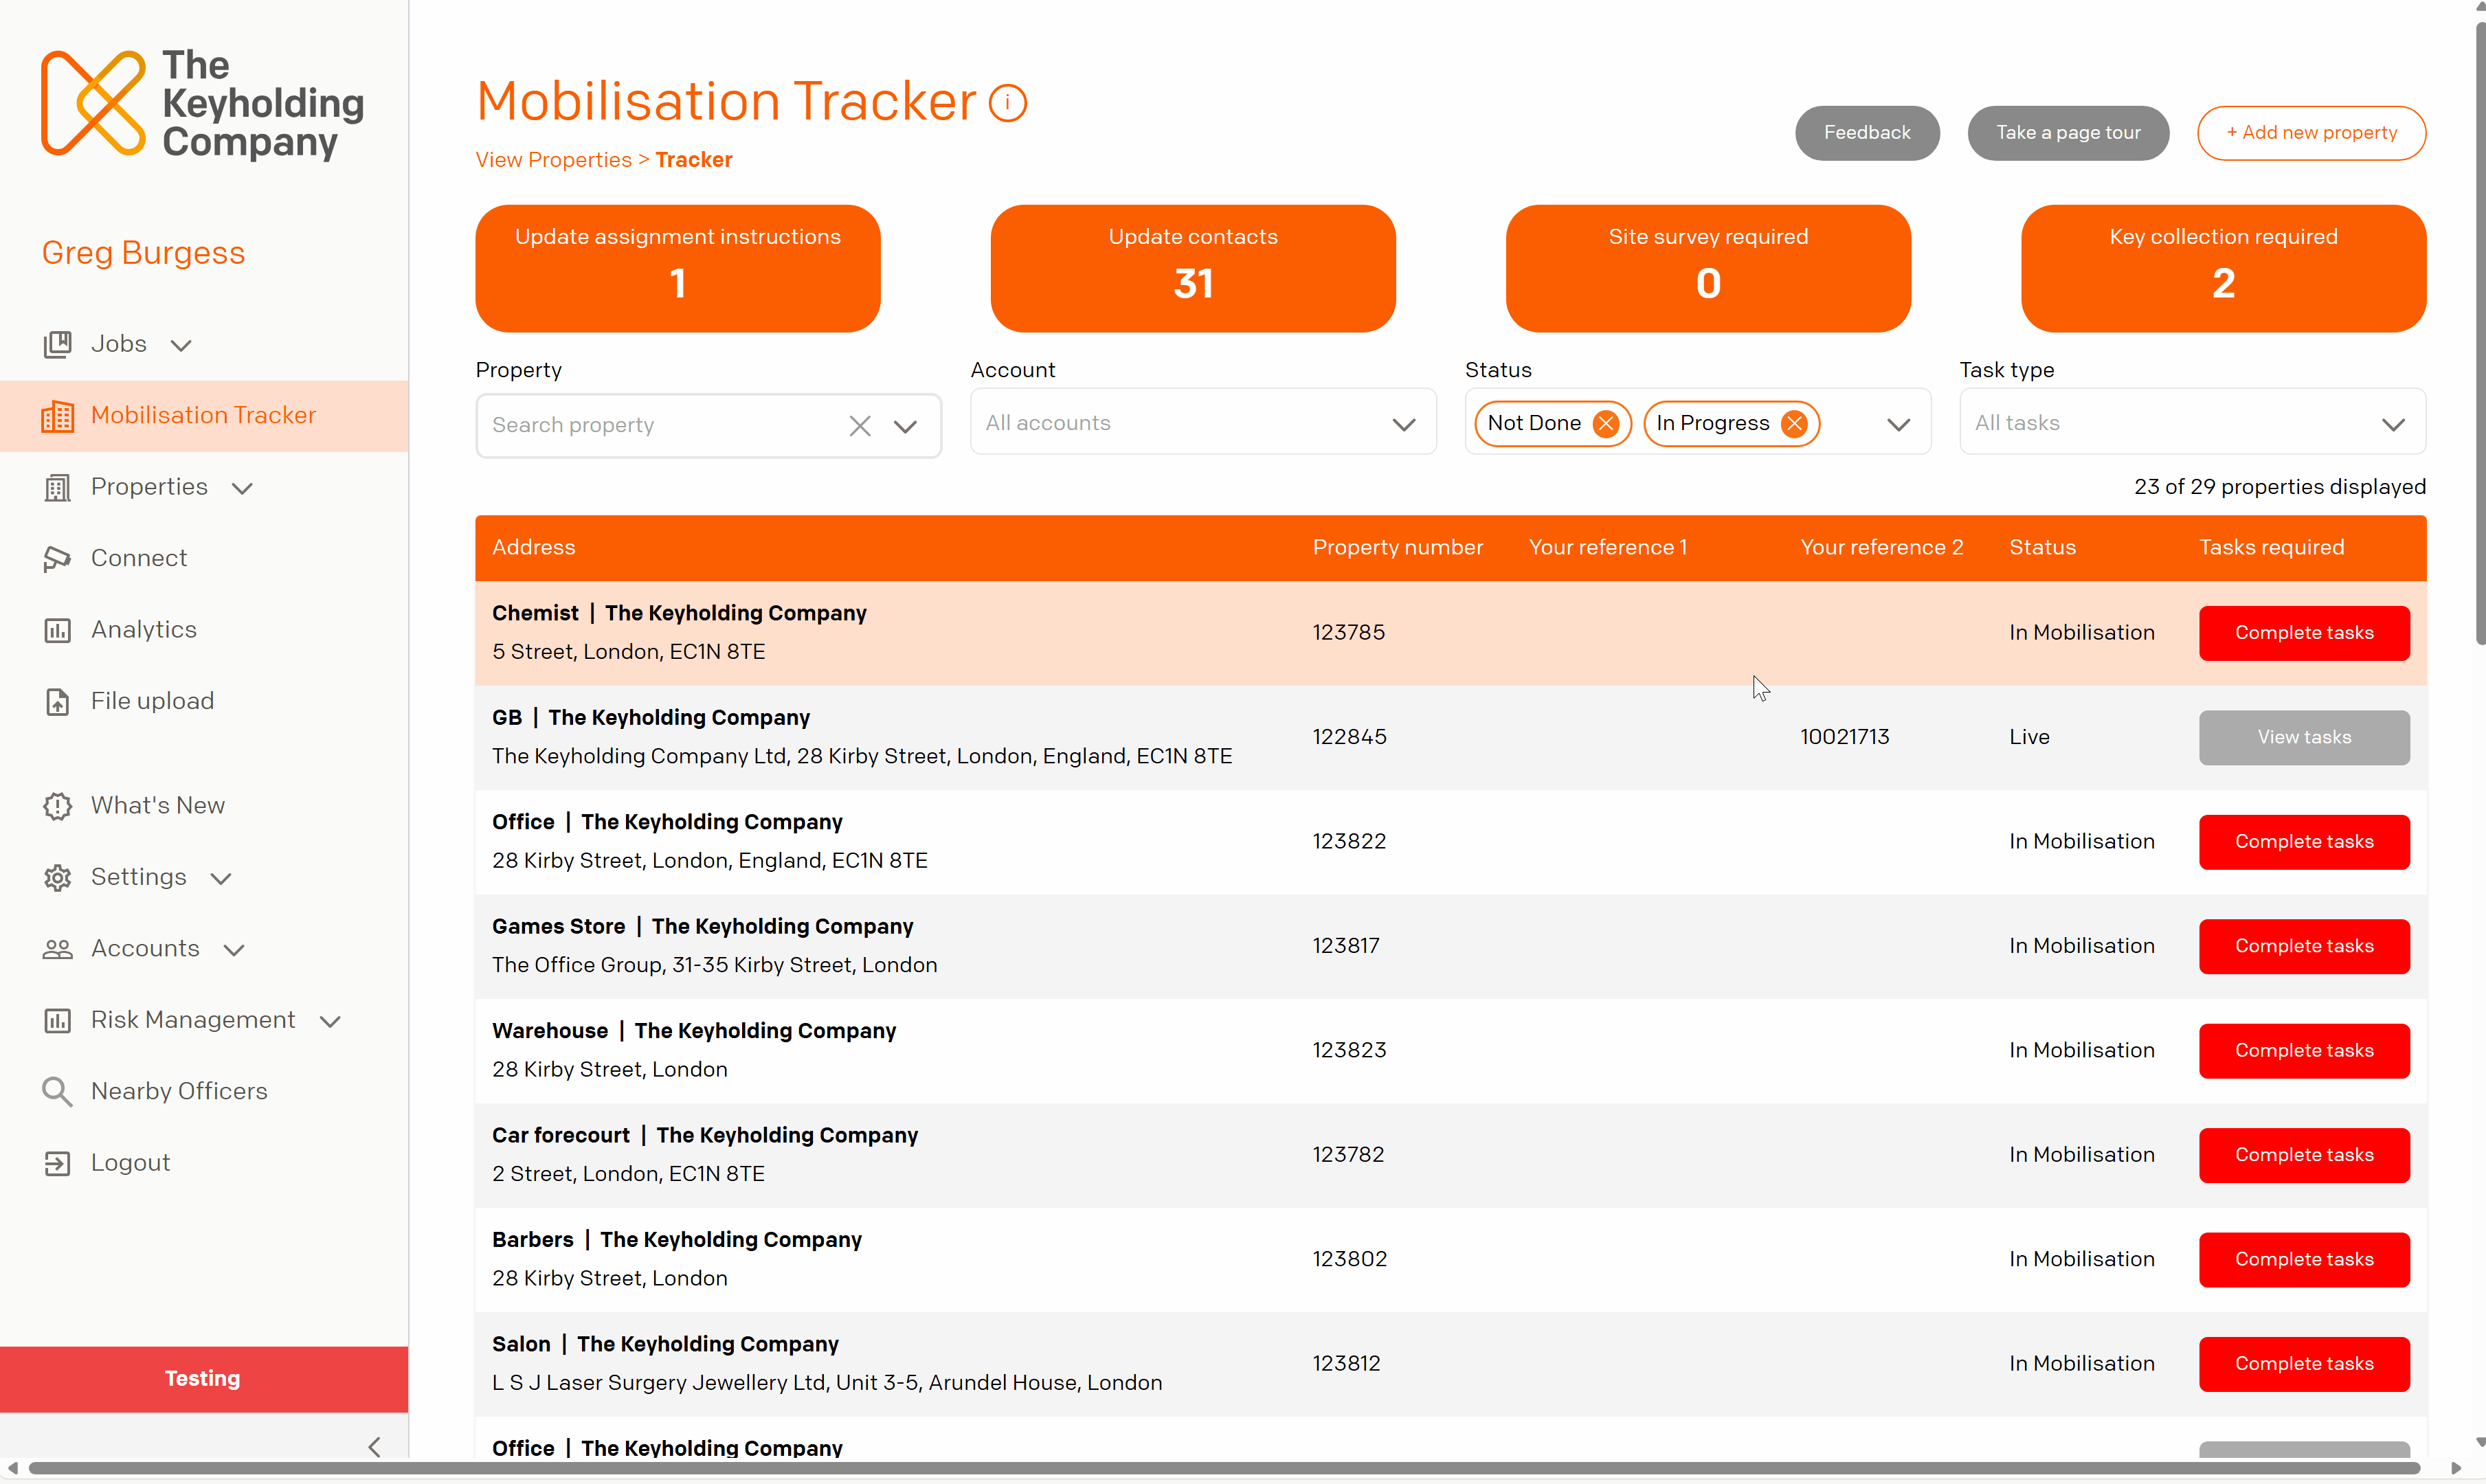
Task: Click the Logout arrow icon
Action: (57, 1163)
